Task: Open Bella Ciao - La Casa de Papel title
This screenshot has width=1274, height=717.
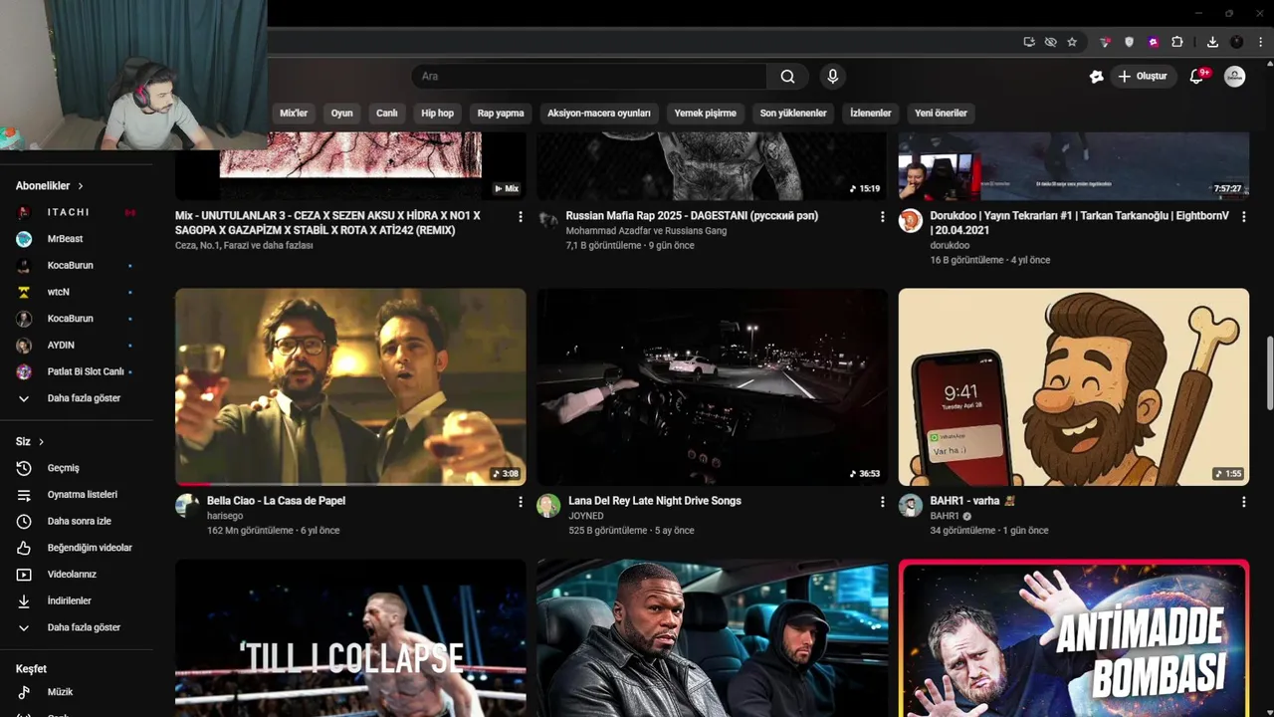Action: click(x=276, y=501)
